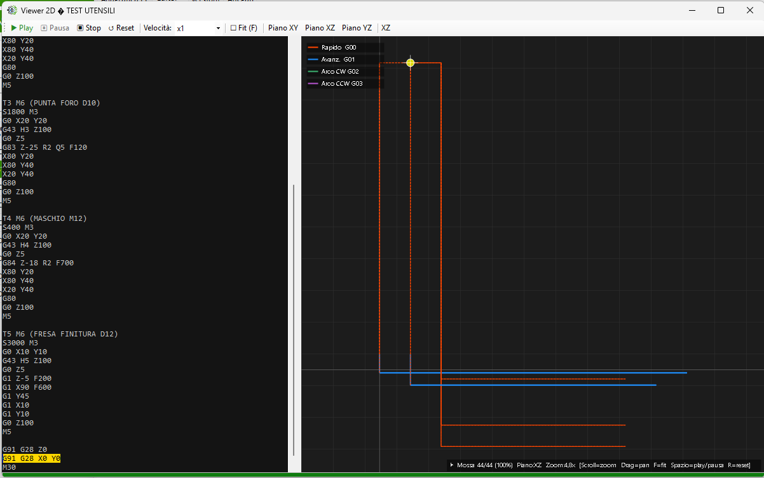Click the Piano:XZ status bar entry
The width and height of the screenshot is (764, 478).
(529, 465)
